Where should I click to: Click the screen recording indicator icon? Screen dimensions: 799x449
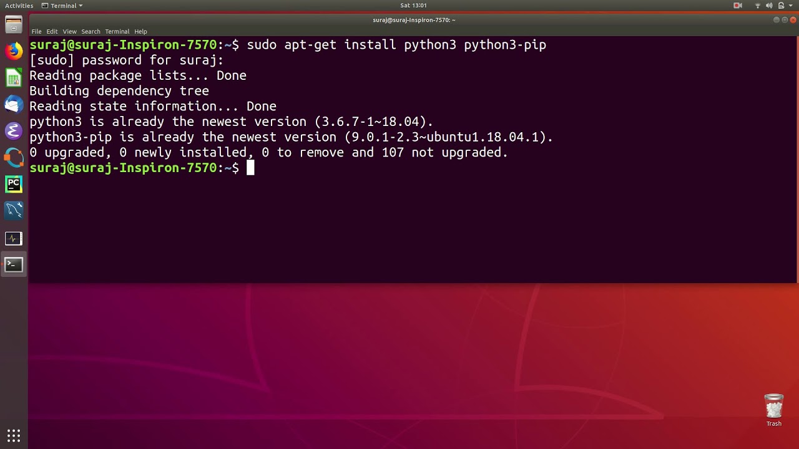pyautogui.click(x=738, y=6)
